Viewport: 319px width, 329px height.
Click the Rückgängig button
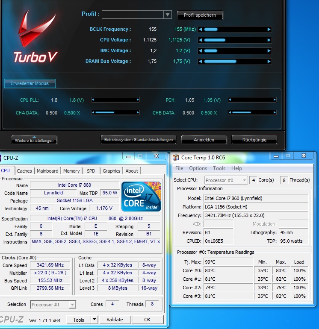point(254,140)
